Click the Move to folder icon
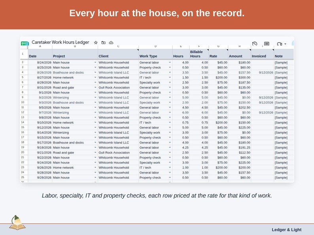This screenshot has width=314, height=235. [103, 43]
